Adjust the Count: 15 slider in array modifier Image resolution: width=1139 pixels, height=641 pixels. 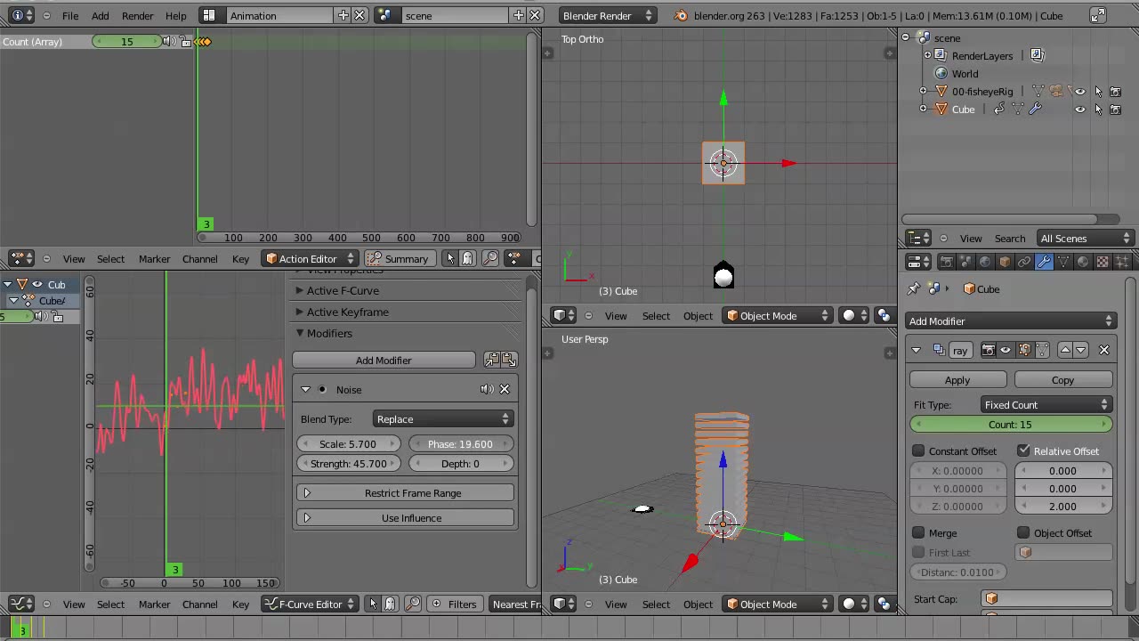[1010, 424]
